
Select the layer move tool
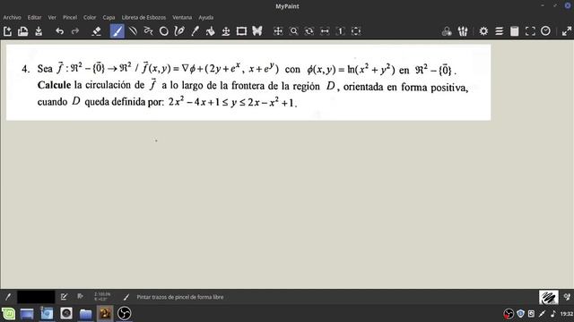[226, 31]
